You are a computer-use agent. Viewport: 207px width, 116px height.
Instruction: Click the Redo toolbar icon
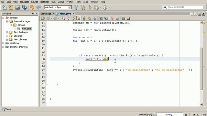tap(38, 7)
